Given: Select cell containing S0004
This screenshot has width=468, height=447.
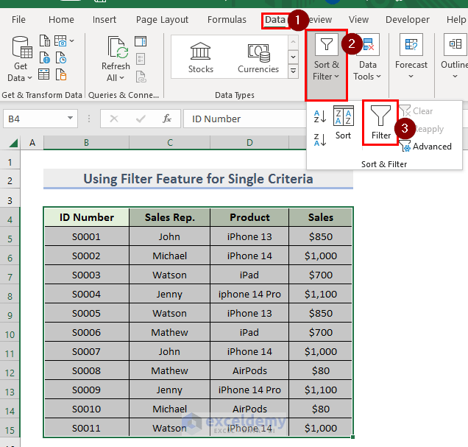Looking at the screenshot, I should (87, 294).
